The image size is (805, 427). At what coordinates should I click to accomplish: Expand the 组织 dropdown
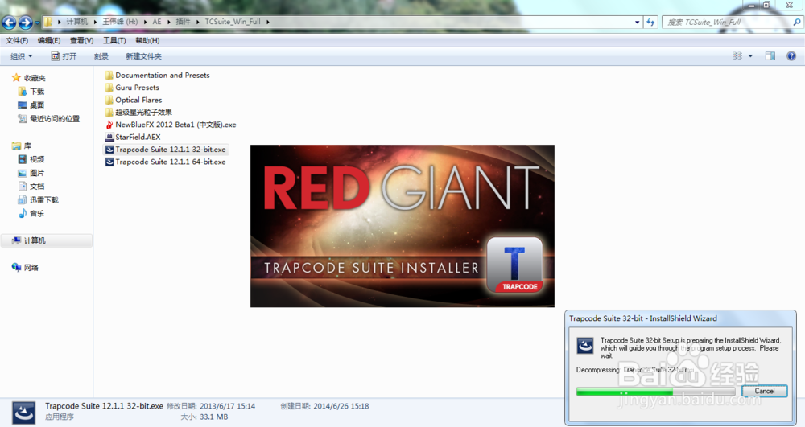(x=22, y=56)
